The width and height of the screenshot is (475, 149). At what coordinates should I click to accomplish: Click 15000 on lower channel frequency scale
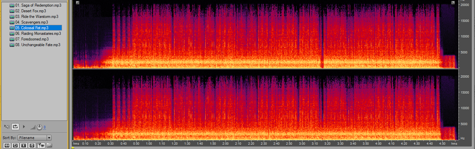click(465, 92)
